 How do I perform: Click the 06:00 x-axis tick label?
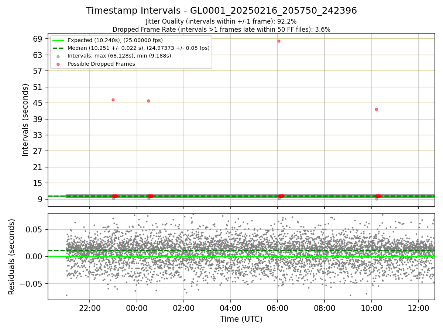tap(278, 308)
